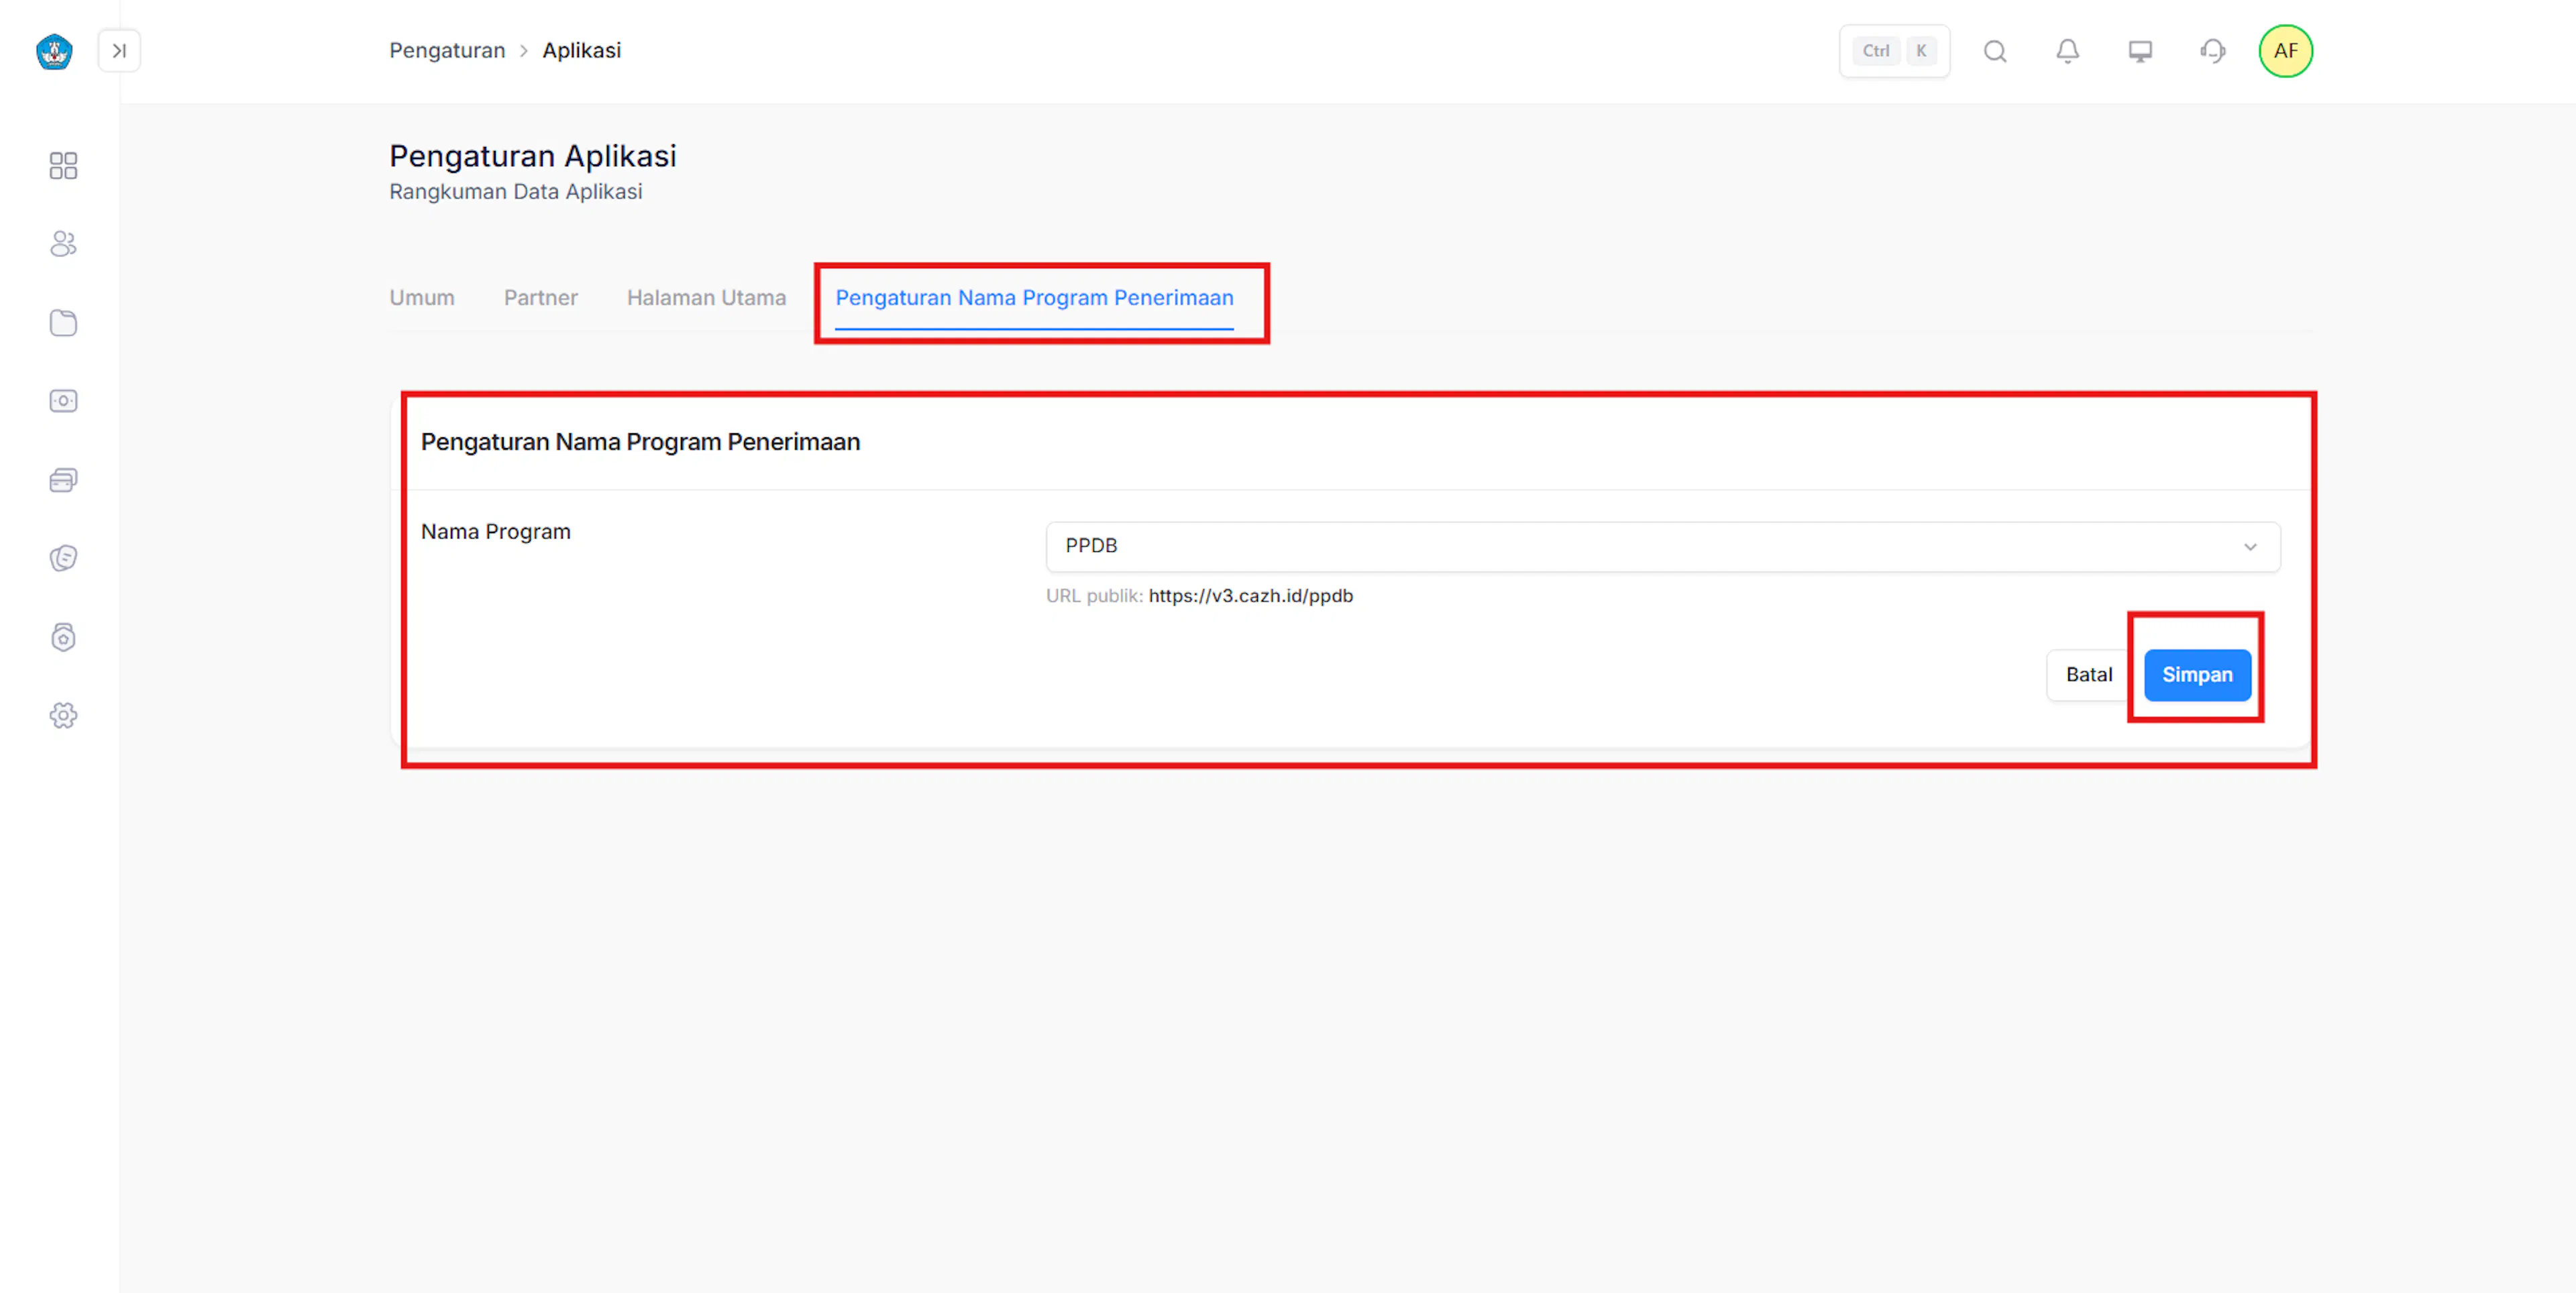Open the payment card icon in the sidebar
The width and height of the screenshot is (2576, 1293).
(63, 480)
